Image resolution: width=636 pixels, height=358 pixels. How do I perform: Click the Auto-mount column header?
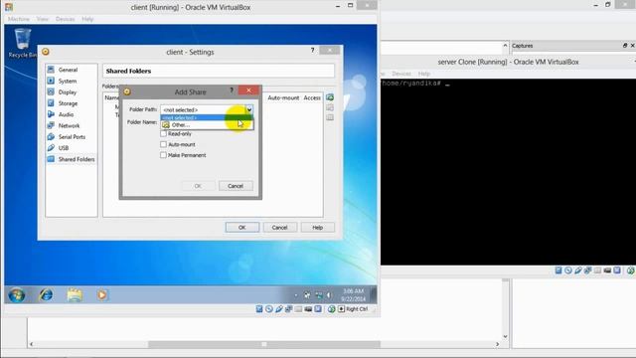coord(283,97)
